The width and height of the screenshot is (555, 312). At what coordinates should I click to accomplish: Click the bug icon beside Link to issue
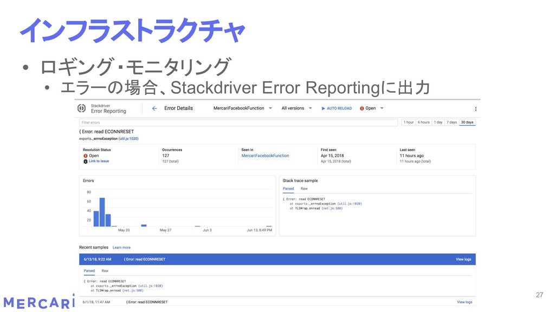tap(85, 161)
